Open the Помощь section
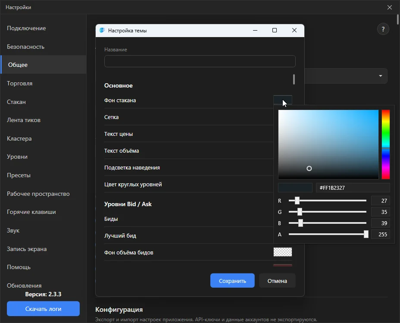The height and width of the screenshot is (323, 400). tap(44, 267)
